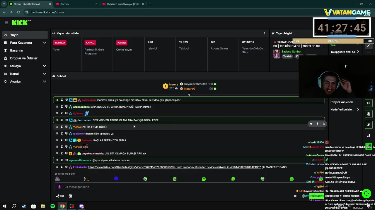
Task: Click the address bar dashboard.kick.com/stream
Action: [x=47, y=12]
